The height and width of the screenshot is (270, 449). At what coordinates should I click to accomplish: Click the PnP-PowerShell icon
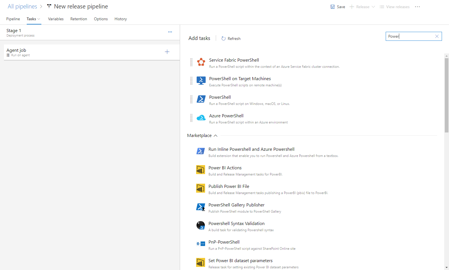click(200, 244)
